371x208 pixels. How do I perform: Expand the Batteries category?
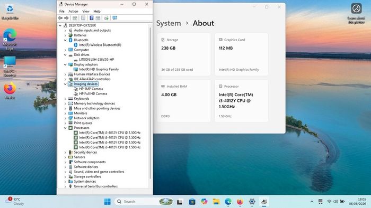coord(65,35)
